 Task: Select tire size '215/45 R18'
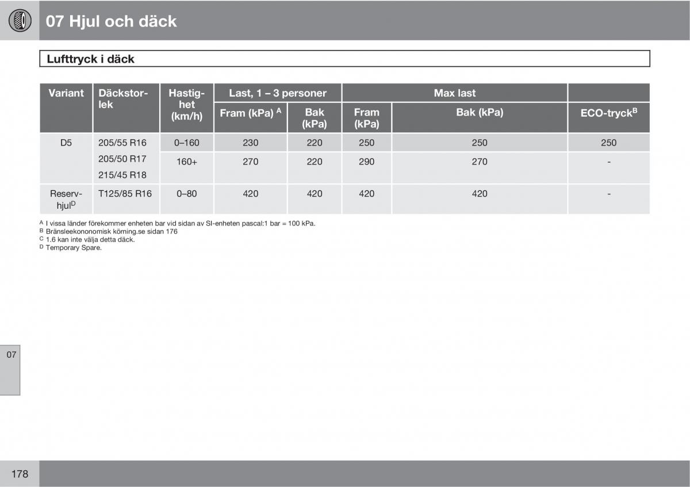(122, 175)
